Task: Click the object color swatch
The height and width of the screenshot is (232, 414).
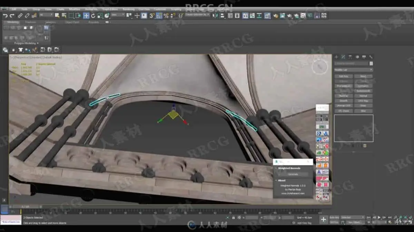Action: click(371, 64)
